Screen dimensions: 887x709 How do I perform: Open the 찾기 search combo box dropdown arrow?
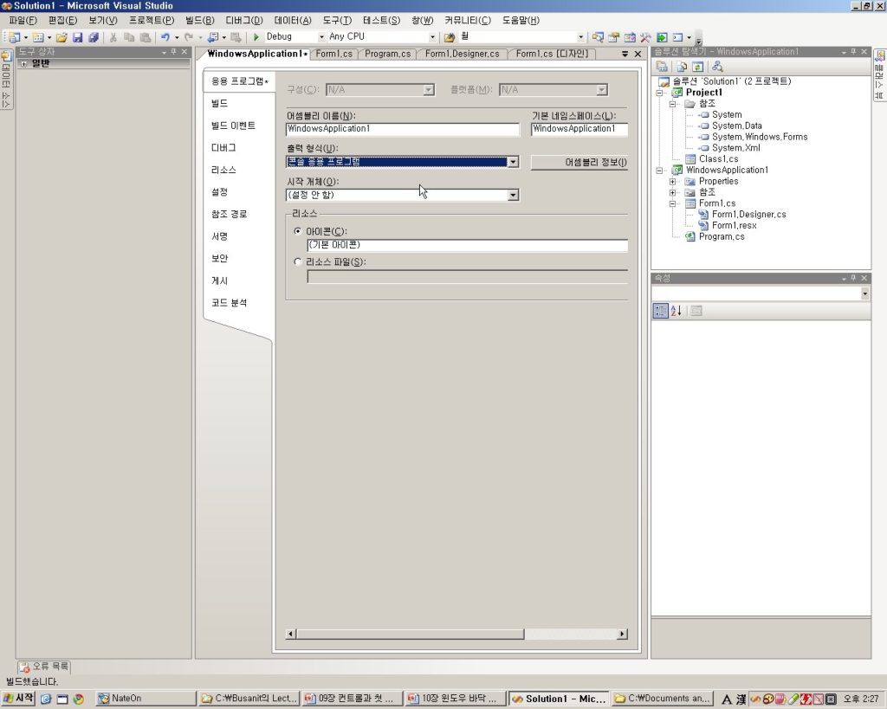[x=580, y=36]
